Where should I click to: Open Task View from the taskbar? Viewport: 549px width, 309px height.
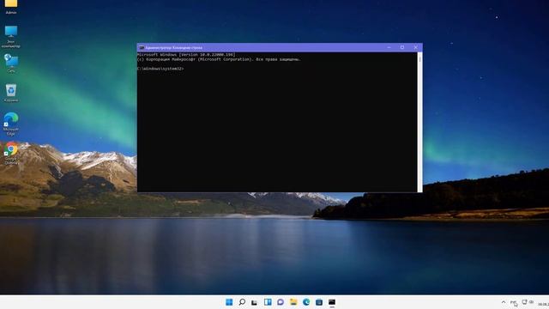pos(255,302)
